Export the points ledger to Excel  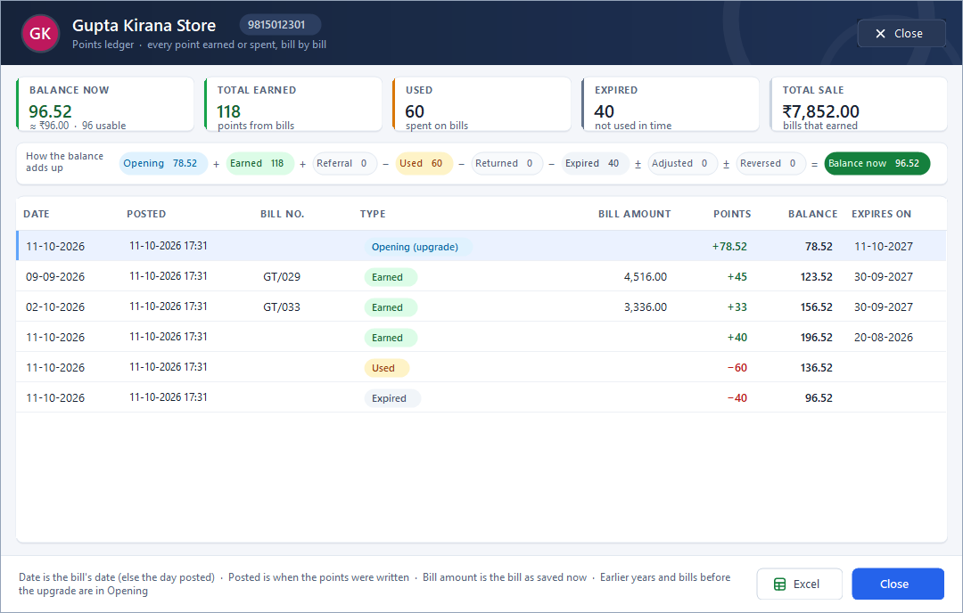point(799,584)
